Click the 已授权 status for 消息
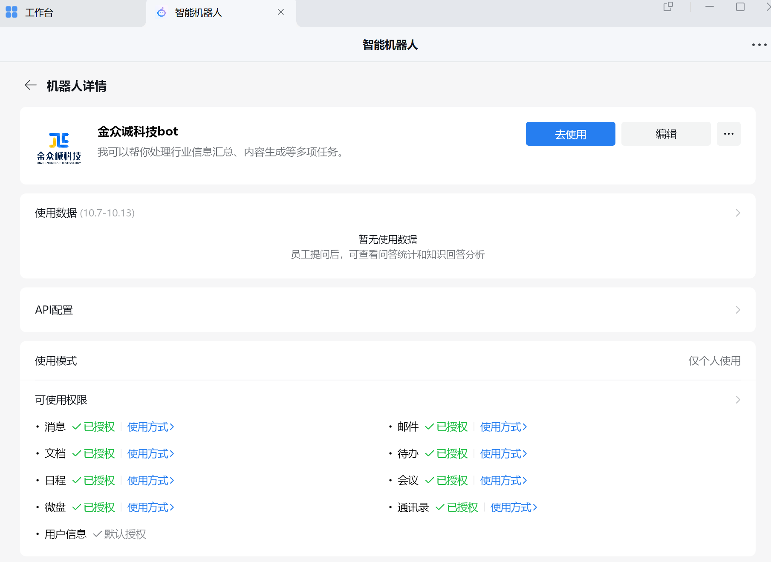The height and width of the screenshot is (562, 771). 94,427
